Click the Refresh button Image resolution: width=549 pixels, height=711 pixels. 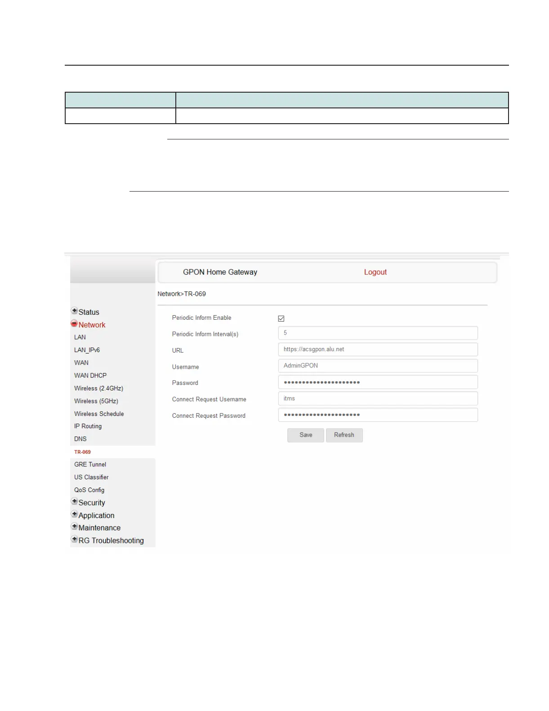[344, 435]
